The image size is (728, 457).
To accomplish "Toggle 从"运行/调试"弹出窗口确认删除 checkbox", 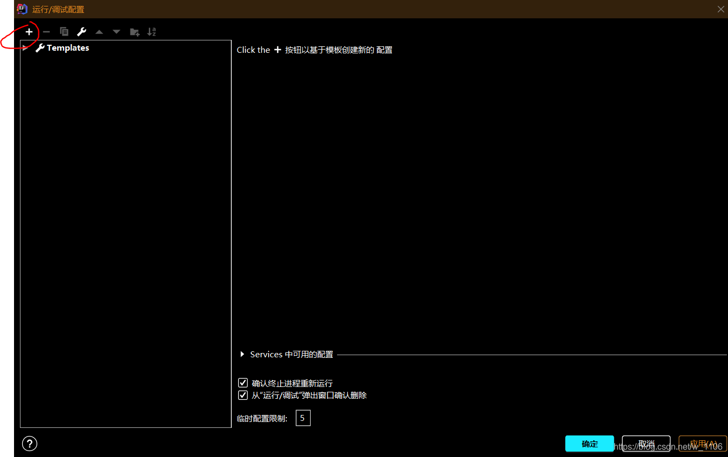I will [243, 395].
